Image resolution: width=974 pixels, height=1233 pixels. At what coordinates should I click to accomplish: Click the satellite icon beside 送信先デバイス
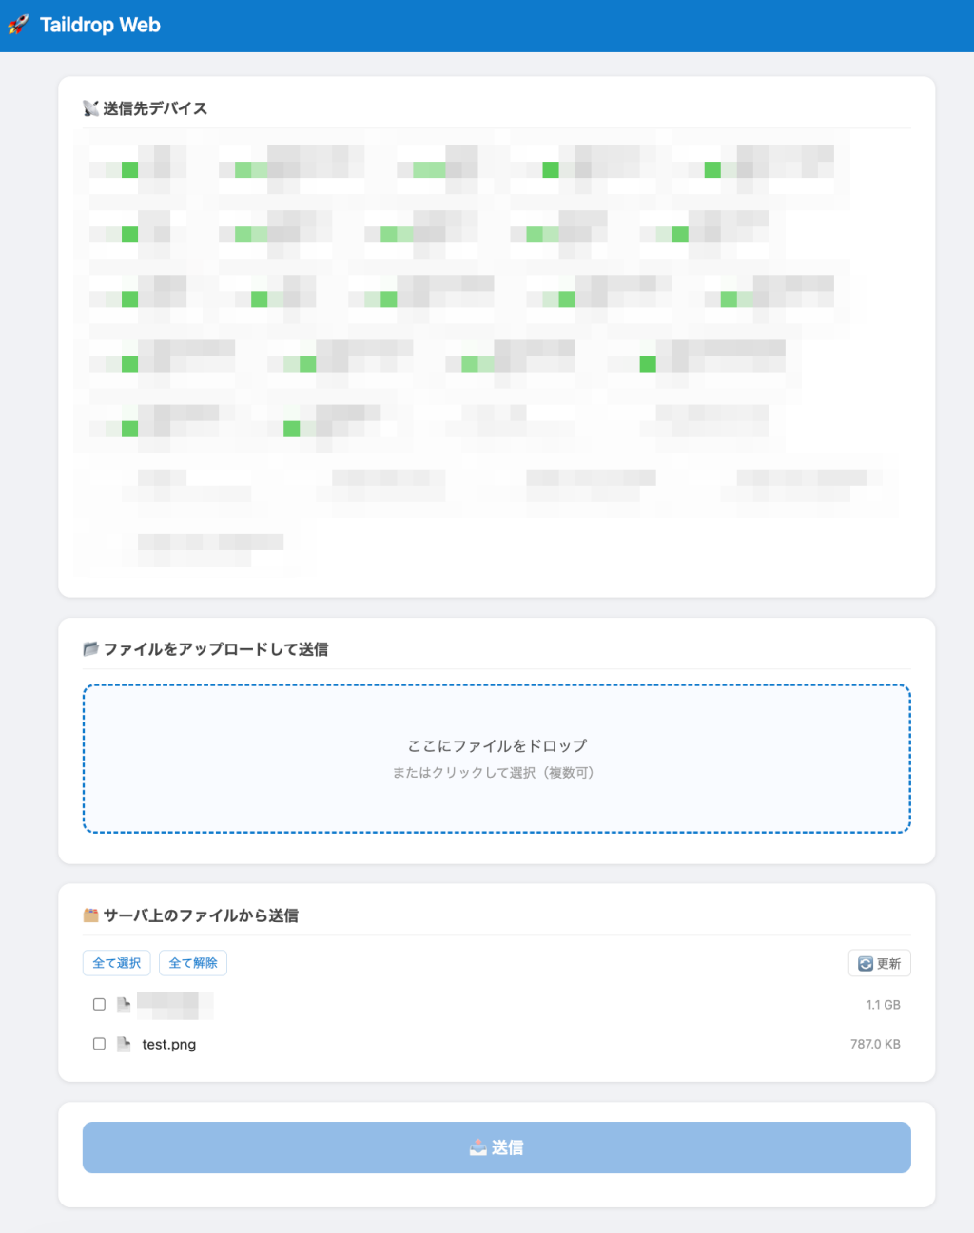pos(90,108)
